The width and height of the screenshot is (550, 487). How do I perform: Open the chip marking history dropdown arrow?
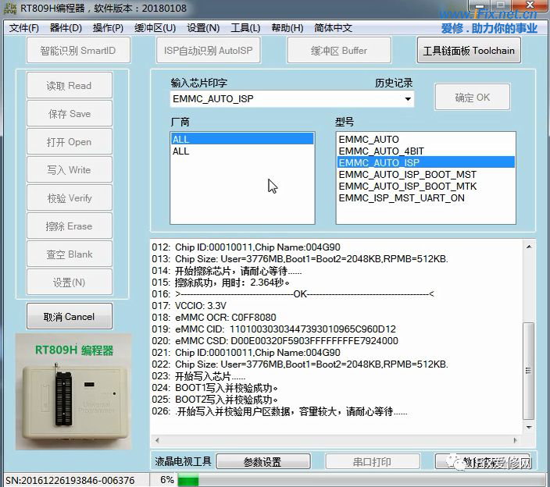pyautogui.click(x=407, y=99)
